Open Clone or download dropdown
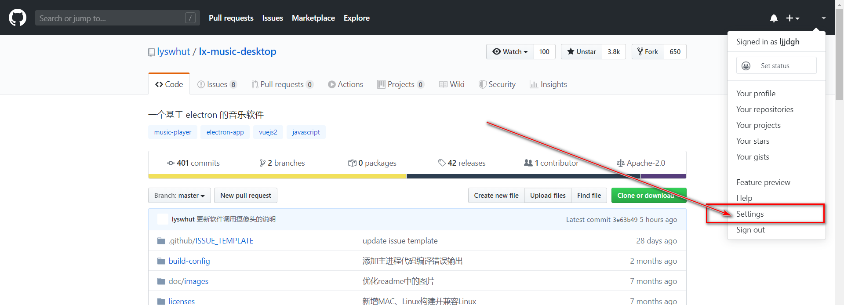 point(649,196)
